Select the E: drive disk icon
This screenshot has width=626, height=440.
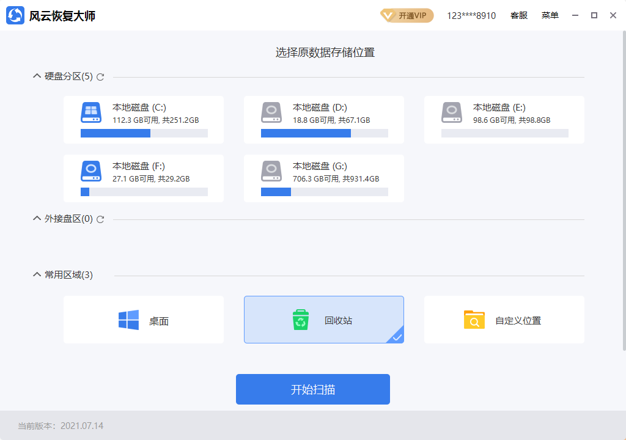(x=452, y=112)
